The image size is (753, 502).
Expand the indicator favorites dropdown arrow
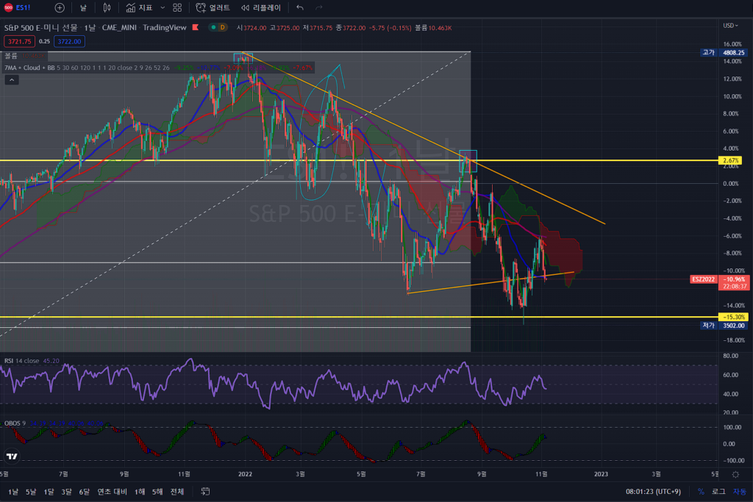click(x=162, y=7)
